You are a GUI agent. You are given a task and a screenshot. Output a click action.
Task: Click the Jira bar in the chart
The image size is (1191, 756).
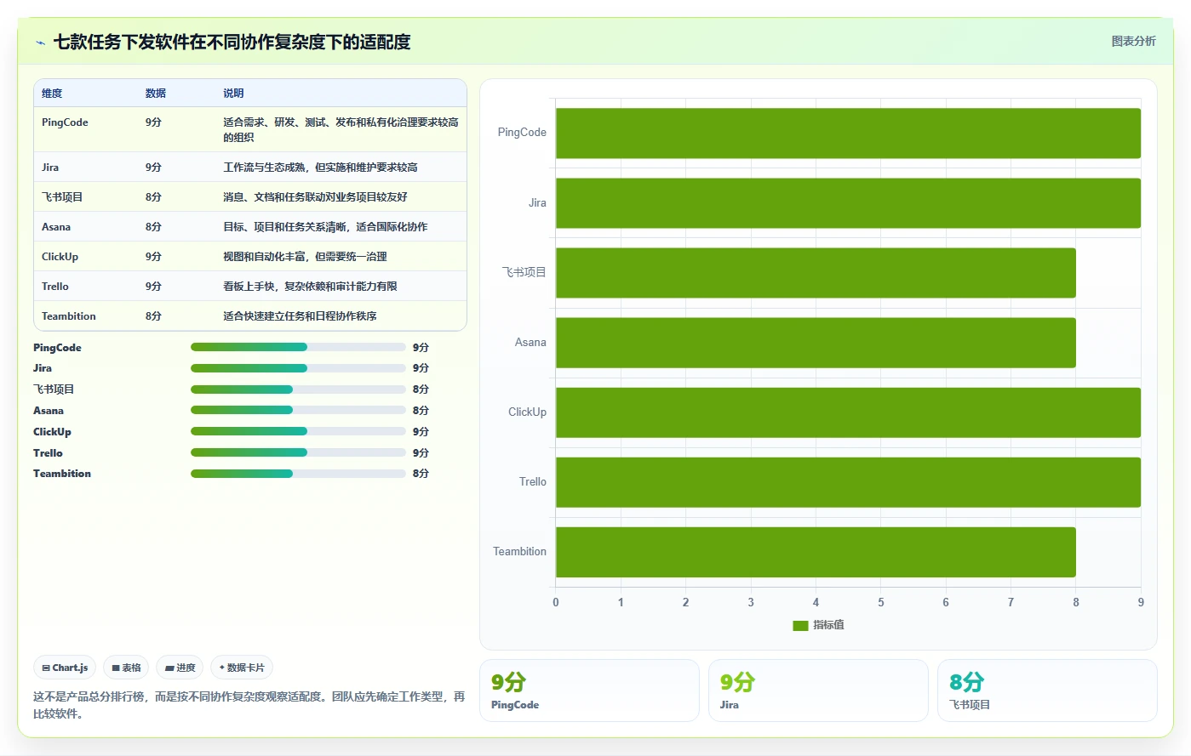point(848,203)
